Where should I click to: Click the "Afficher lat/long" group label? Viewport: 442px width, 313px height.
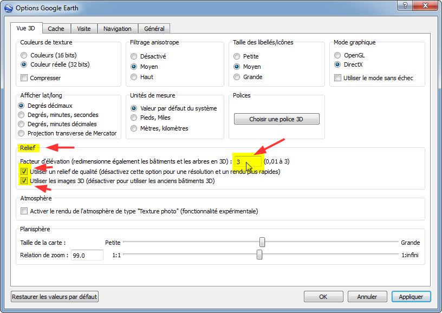coord(41,95)
